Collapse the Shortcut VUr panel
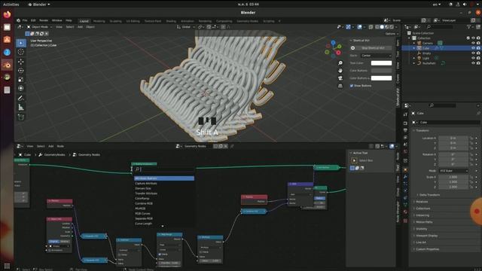Viewport: 482px width, 271px height. [x=351, y=41]
